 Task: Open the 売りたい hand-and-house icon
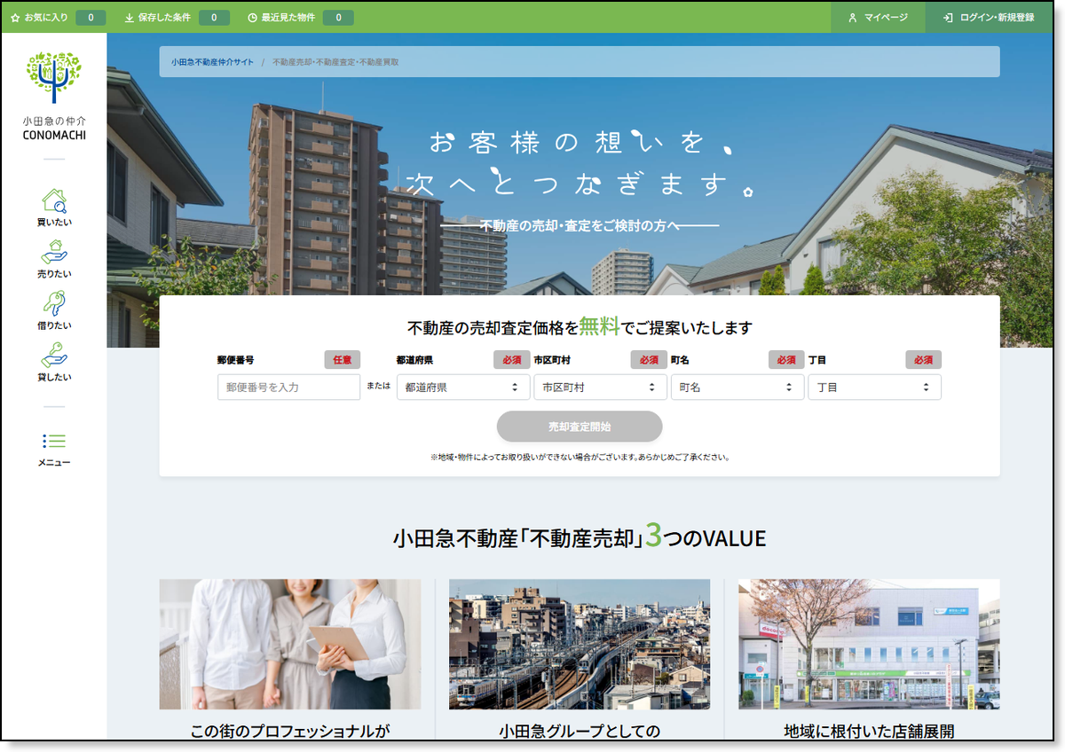[x=54, y=253]
